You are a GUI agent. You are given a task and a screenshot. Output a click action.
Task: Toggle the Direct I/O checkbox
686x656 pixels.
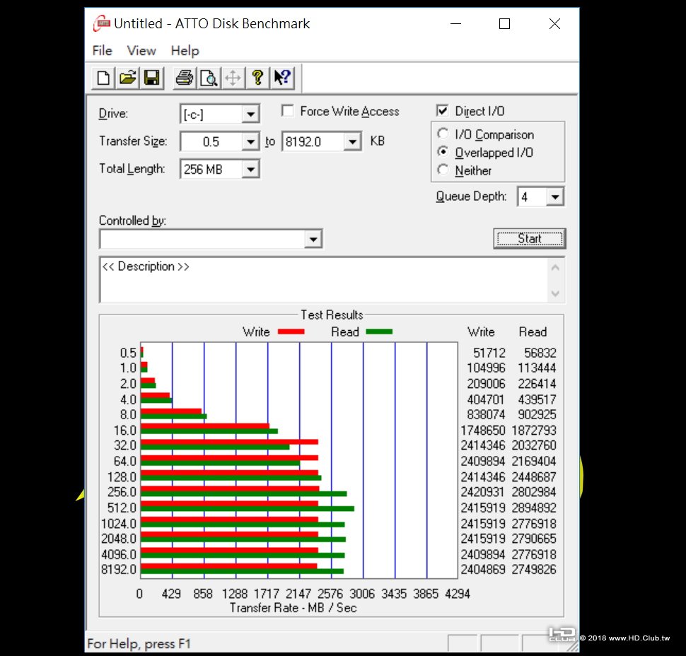point(442,111)
